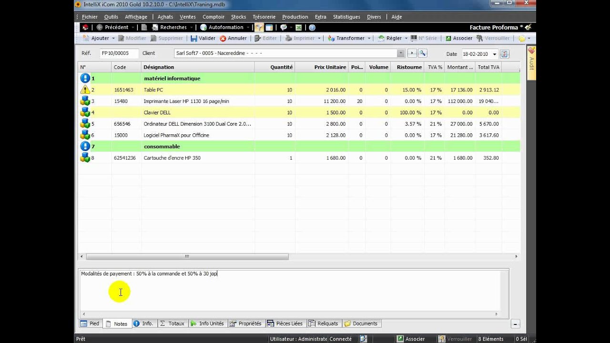Click the arrow button next to Client field
The height and width of the screenshot is (343, 610).
(412, 53)
